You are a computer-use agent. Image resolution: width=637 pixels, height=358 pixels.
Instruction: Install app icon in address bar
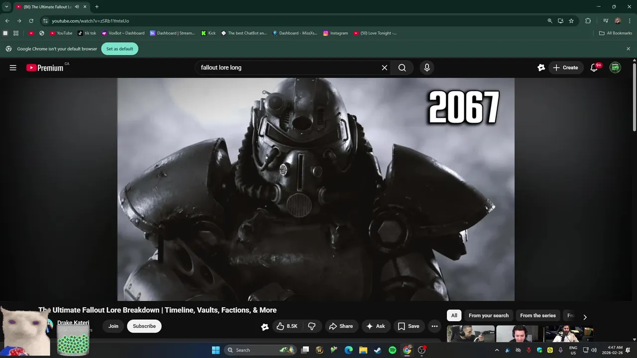(560, 21)
